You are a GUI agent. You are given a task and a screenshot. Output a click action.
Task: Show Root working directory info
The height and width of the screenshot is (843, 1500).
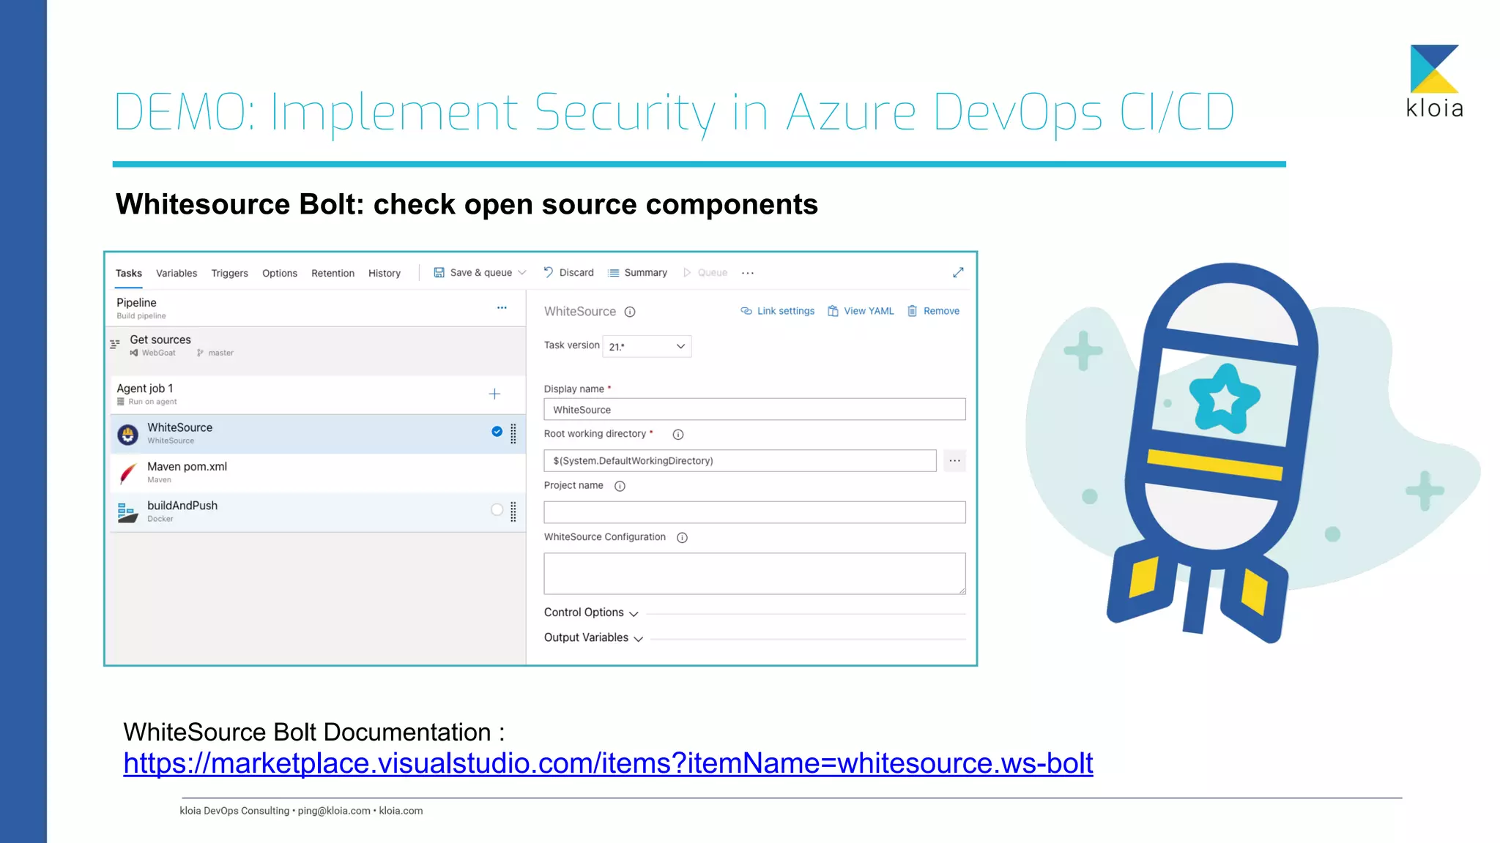coord(678,435)
